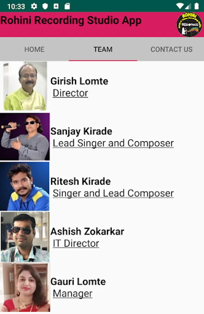Tap the keyboard 'A' status icon
The width and height of the screenshot is (204, 314).
pos(56,6)
